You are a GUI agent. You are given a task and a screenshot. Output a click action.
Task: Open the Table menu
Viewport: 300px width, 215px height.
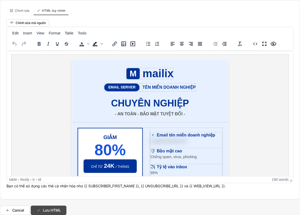point(69,33)
